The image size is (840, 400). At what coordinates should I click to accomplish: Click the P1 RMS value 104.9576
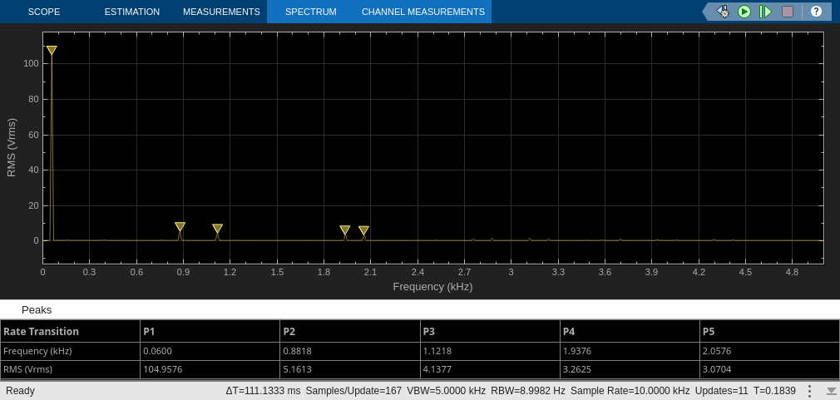[163, 369]
